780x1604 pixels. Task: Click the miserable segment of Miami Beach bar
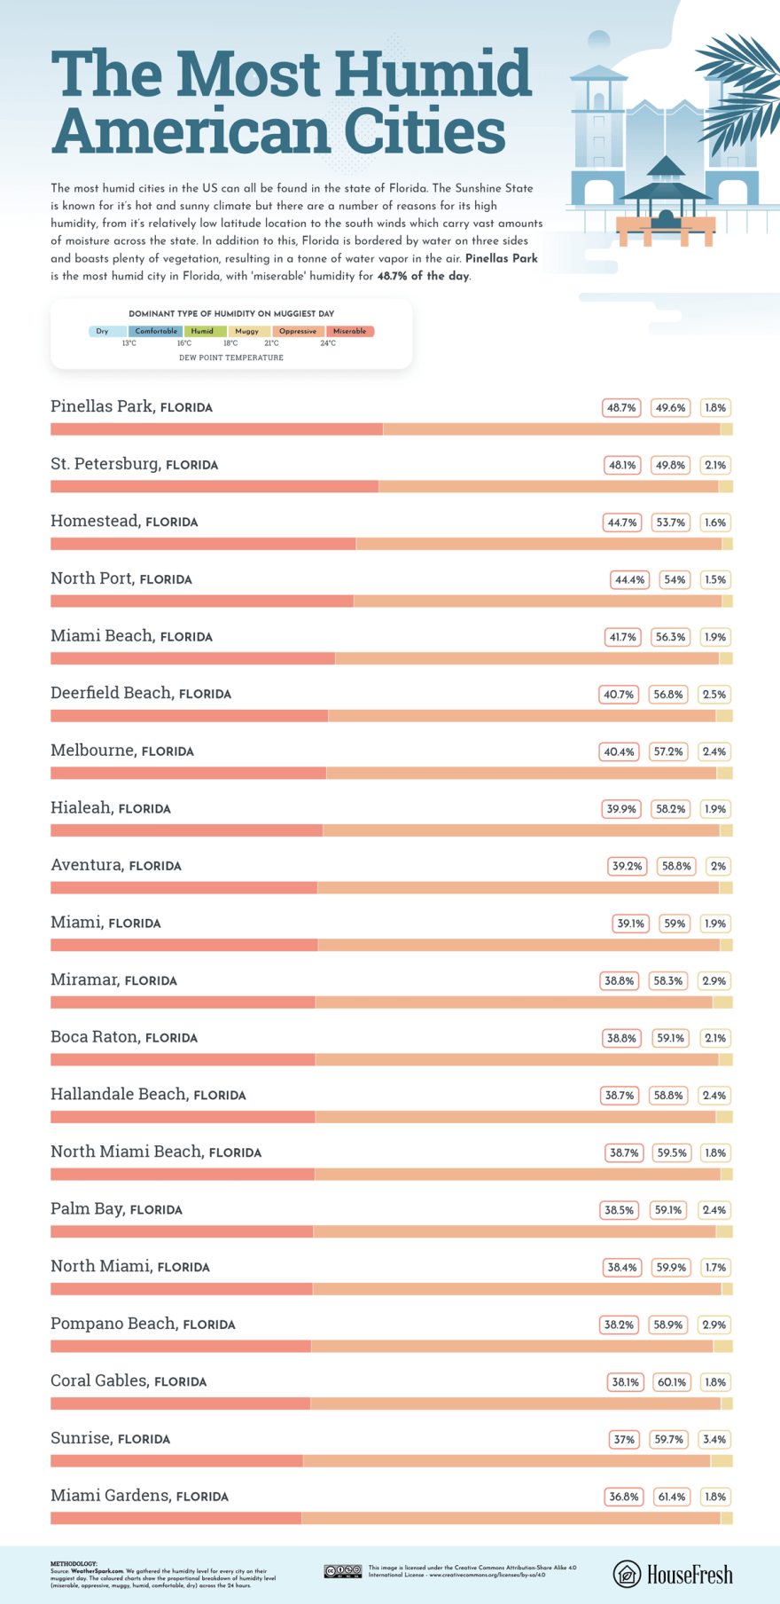click(192, 658)
